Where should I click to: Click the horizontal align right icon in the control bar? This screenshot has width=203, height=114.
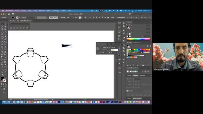click(99, 18)
